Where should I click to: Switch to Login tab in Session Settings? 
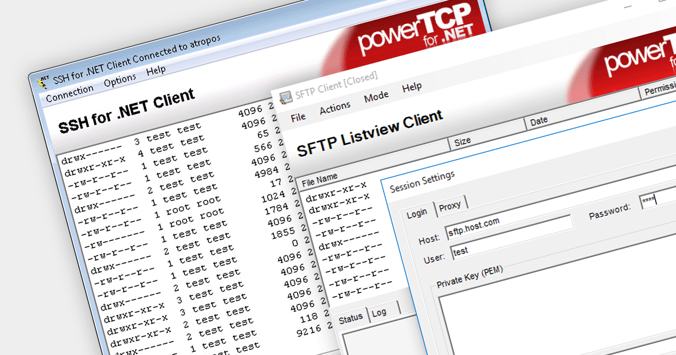(417, 213)
